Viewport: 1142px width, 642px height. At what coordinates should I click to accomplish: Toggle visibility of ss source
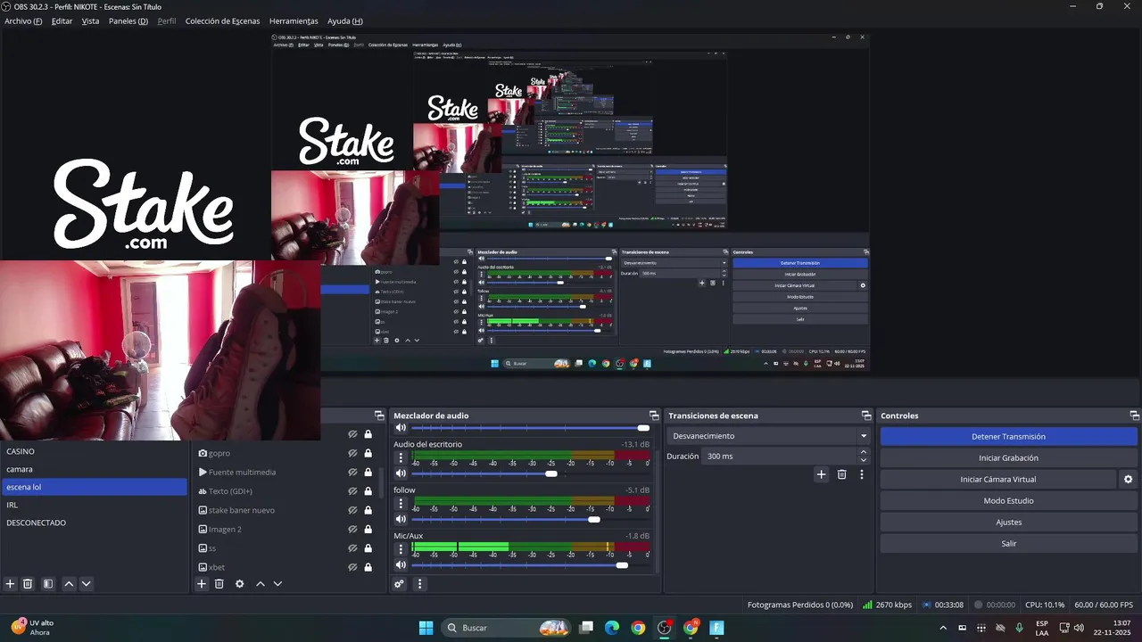tap(353, 547)
